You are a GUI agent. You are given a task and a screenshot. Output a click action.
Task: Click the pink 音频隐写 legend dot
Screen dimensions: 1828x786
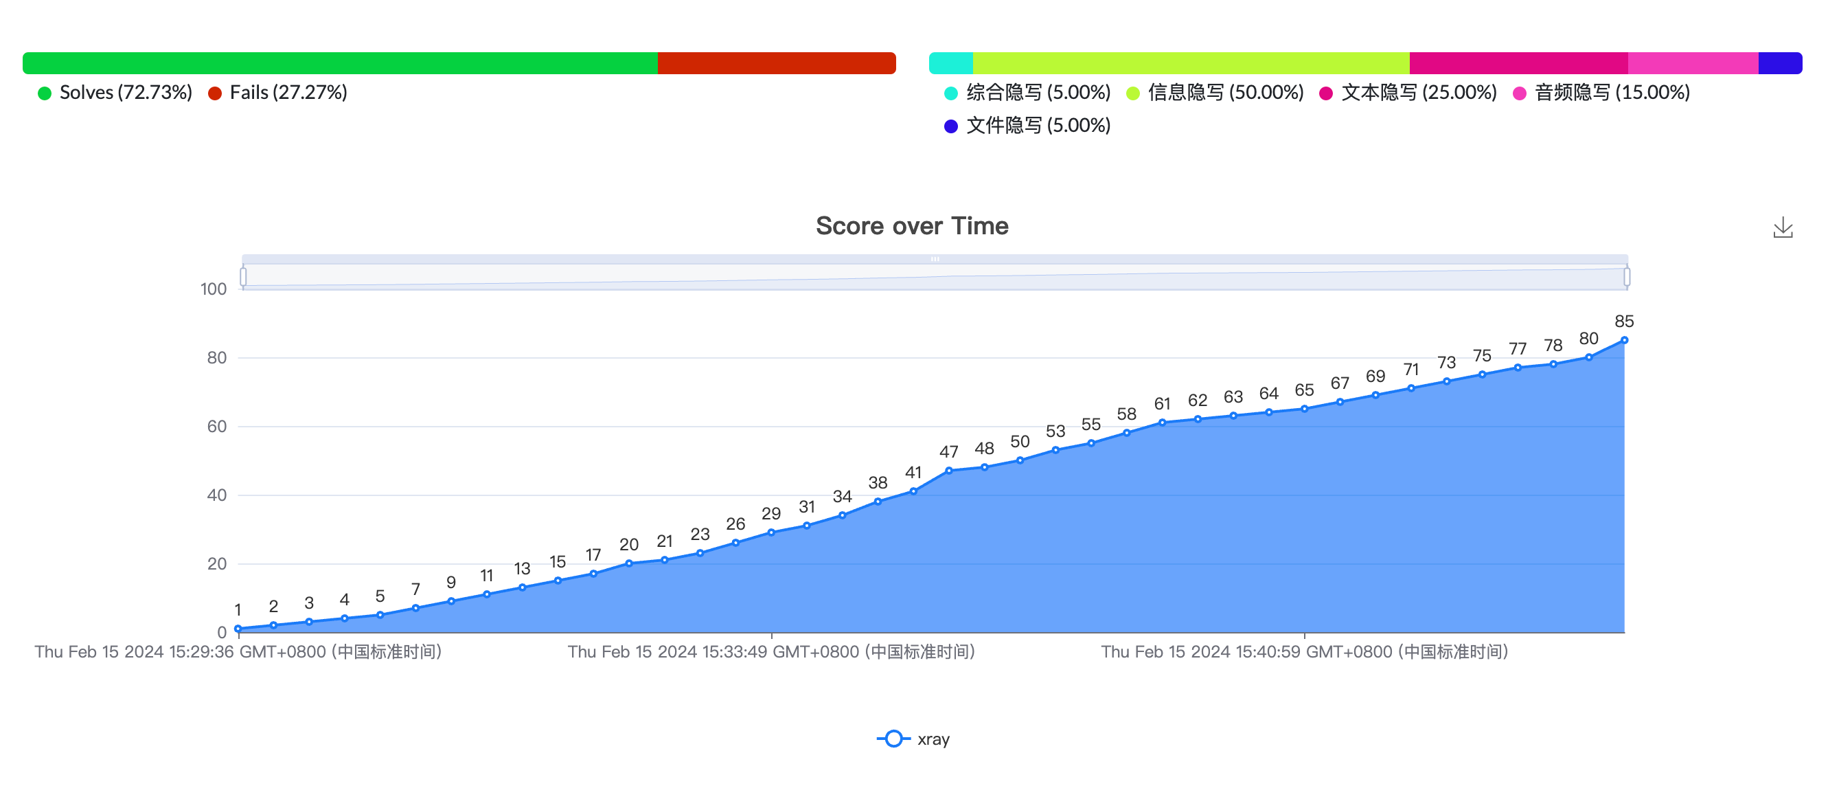point(1519,91)
